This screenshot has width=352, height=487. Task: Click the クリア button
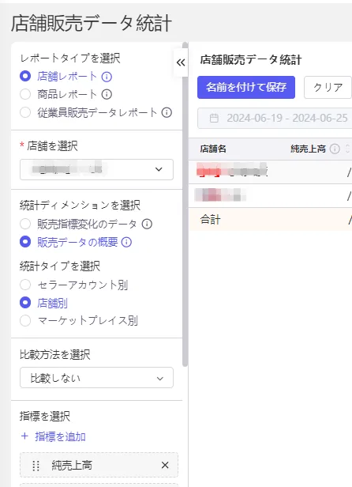point(328,87)
